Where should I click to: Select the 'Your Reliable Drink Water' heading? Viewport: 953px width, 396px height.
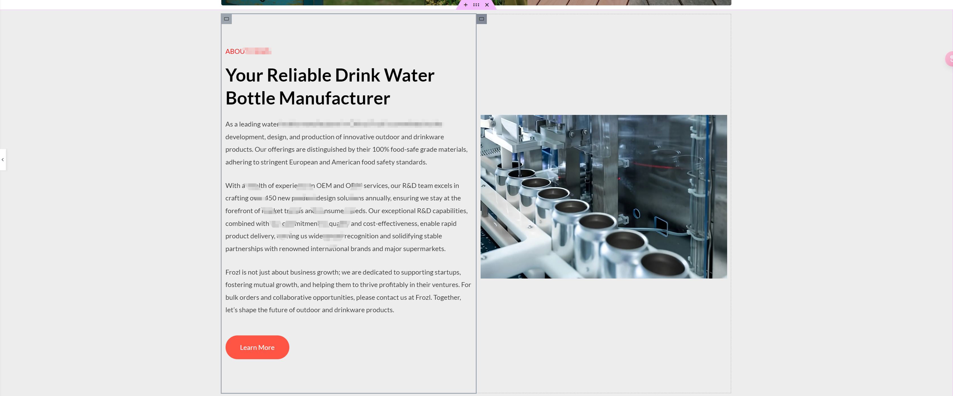coord(329,75)
